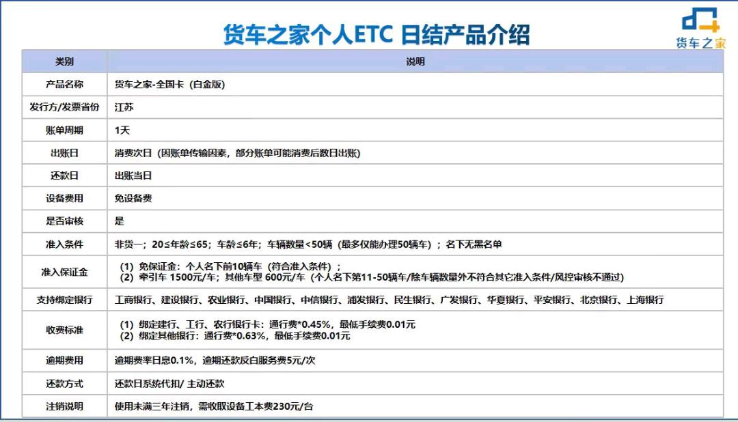Click the 准入条件 row label
738x422 pixels.
64,244
